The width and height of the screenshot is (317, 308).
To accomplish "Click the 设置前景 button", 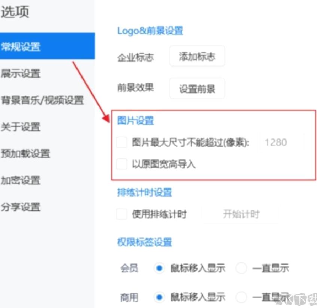I will click(197, 89).
